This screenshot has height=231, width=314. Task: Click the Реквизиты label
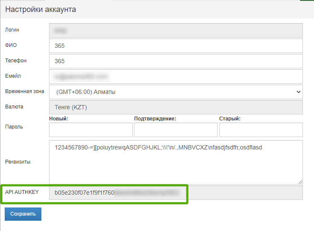click(17, 162)
